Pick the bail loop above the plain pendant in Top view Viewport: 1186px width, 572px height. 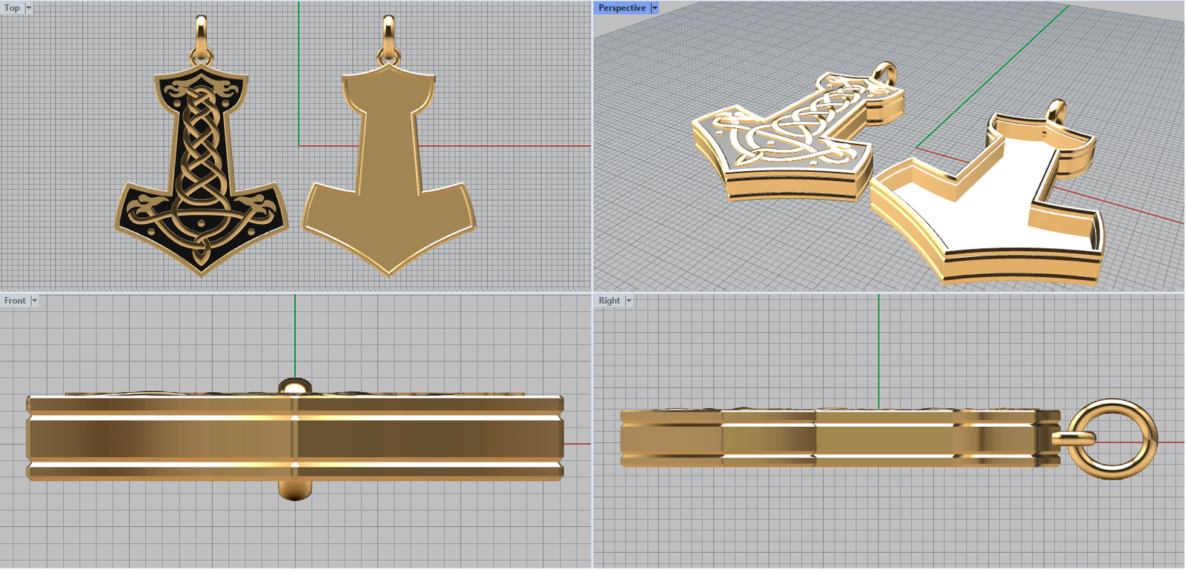388,33
